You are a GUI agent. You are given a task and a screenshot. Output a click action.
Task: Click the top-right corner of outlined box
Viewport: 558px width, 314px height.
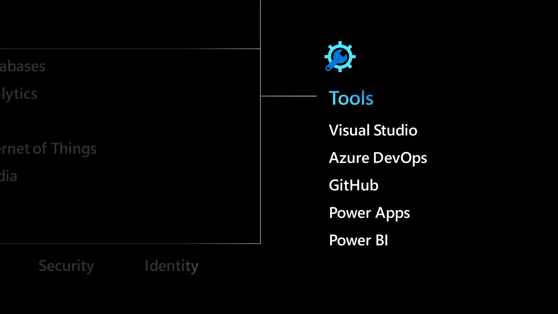pos(260,49)
